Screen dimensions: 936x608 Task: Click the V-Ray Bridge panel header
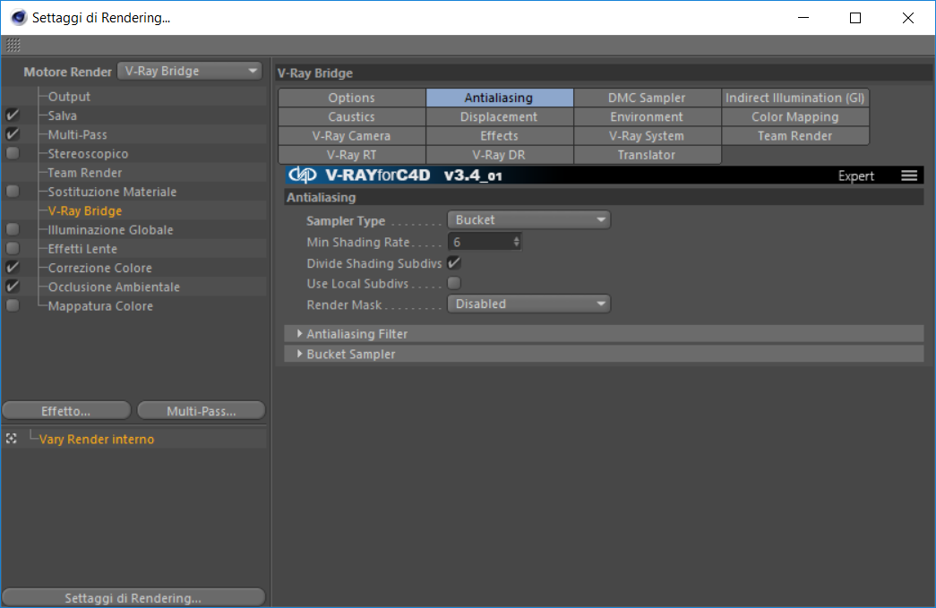pyautogui.click(x=604, y=73)
